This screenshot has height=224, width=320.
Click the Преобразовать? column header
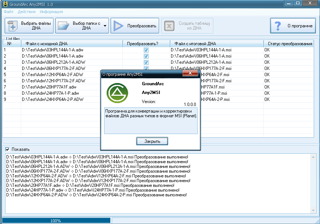146,43
